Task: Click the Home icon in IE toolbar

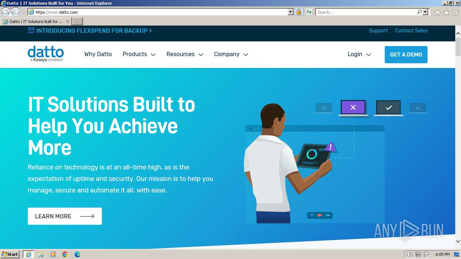Action: 437,13
